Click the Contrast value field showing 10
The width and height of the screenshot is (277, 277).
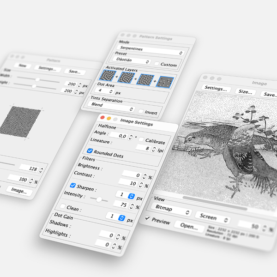point(128,183)
